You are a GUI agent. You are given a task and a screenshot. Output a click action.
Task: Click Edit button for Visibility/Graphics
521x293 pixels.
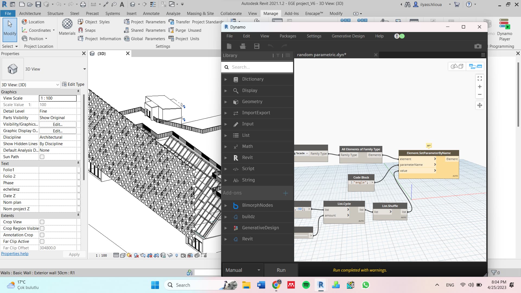(x=58, y=124)
